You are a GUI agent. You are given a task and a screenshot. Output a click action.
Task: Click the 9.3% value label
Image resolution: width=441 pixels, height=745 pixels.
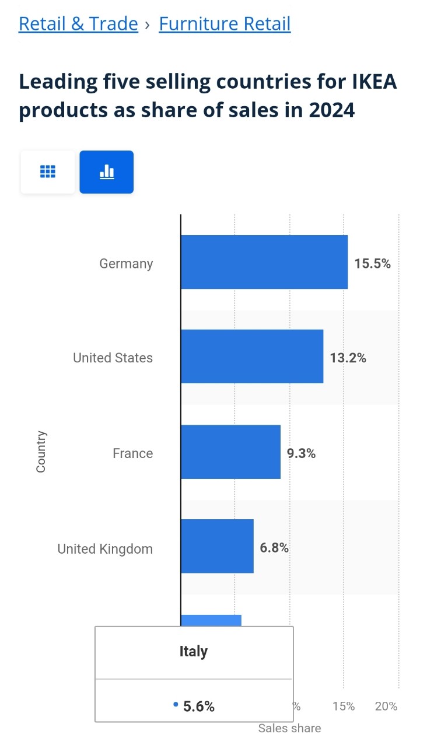coord(301,453)
